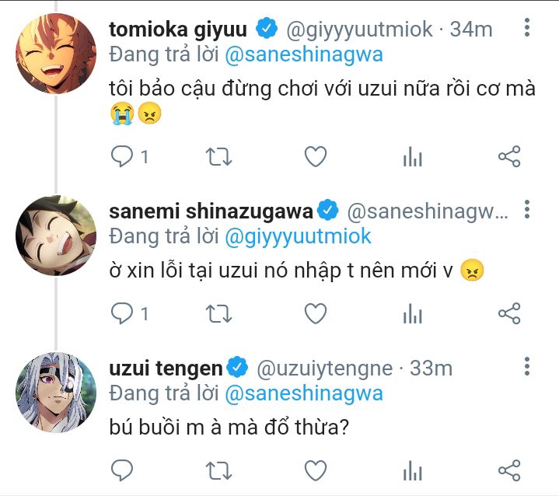
Task: Reply to uzui tengen's tweet
Action: pyautogui.click(x=123, y=470)
